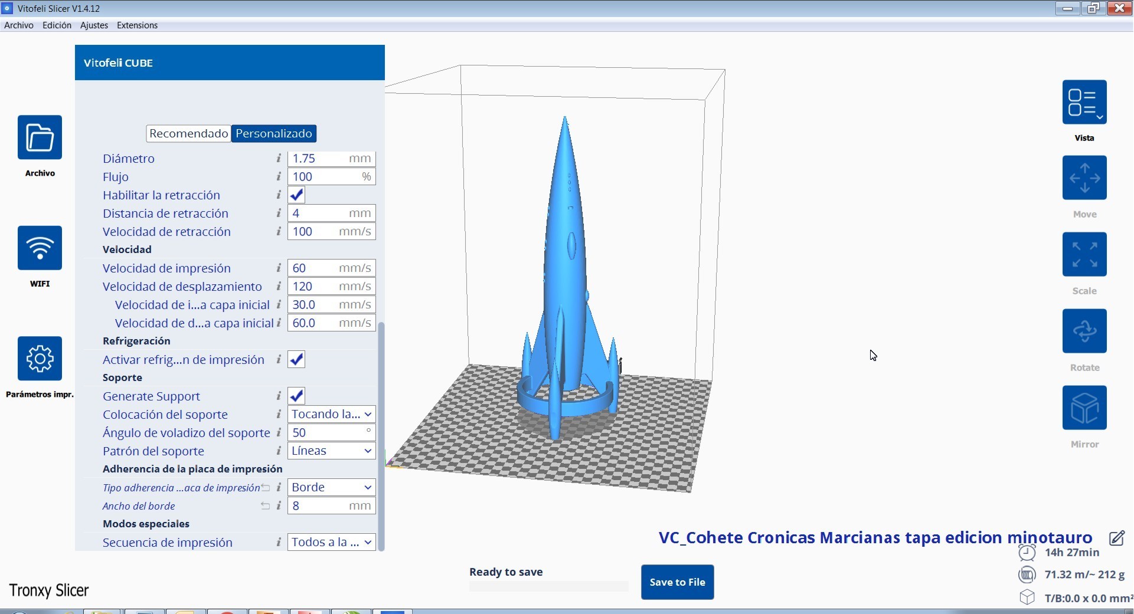Expand the Colocación del soporte dropdown
Screen dimensions: 1134x614
tap(332, 414)
